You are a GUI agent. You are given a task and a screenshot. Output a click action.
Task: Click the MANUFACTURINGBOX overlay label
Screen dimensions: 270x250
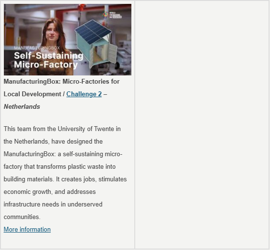coord(37,48)
